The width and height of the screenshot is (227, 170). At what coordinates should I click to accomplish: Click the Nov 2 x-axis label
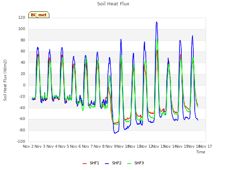28,146
